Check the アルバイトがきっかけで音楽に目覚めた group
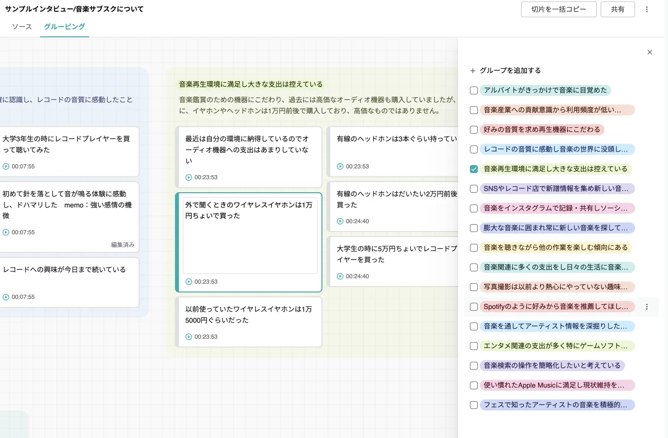Viewport: 668px width, 438px height. [x=474, y=90]
